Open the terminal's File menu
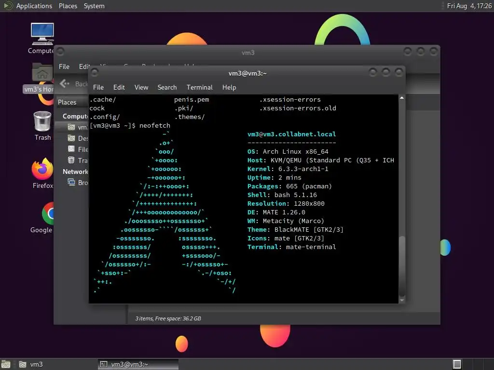494x370 pixels. click(98, 88)
